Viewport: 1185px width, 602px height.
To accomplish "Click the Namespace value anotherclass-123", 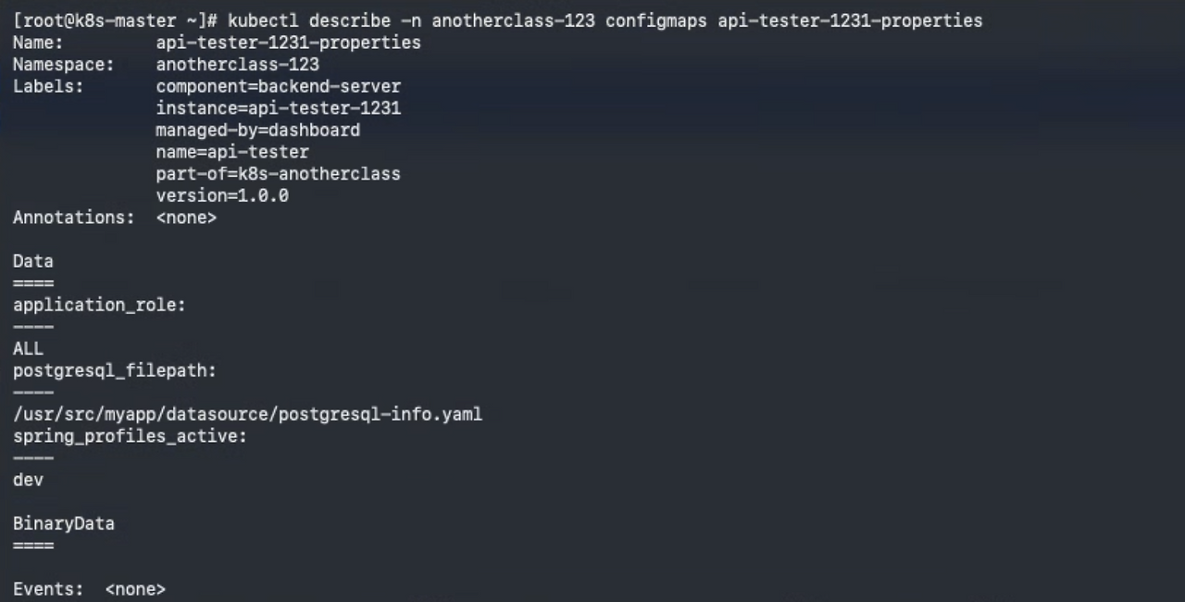I will tap(237, 65).
